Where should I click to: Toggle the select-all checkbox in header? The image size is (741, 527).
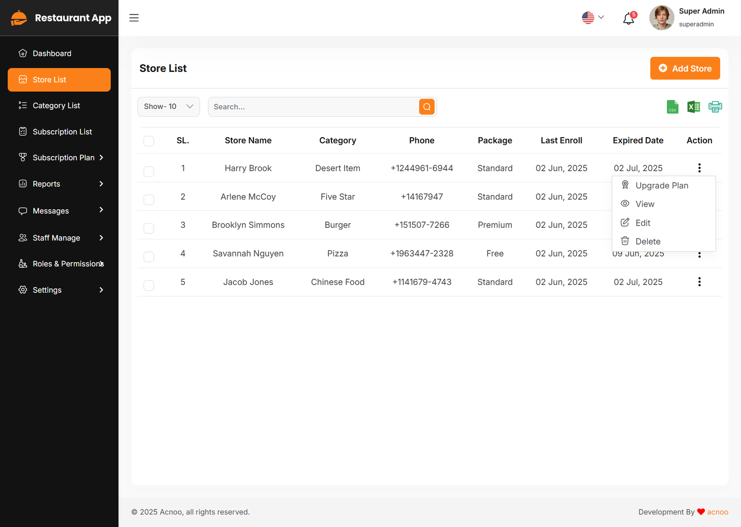[x=149, y=141]
